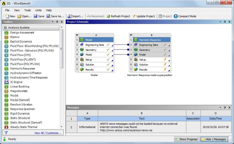Select Harmonic Response icon in Toolbox
Screen dimensions: 234x144
[x=6, y=69]
